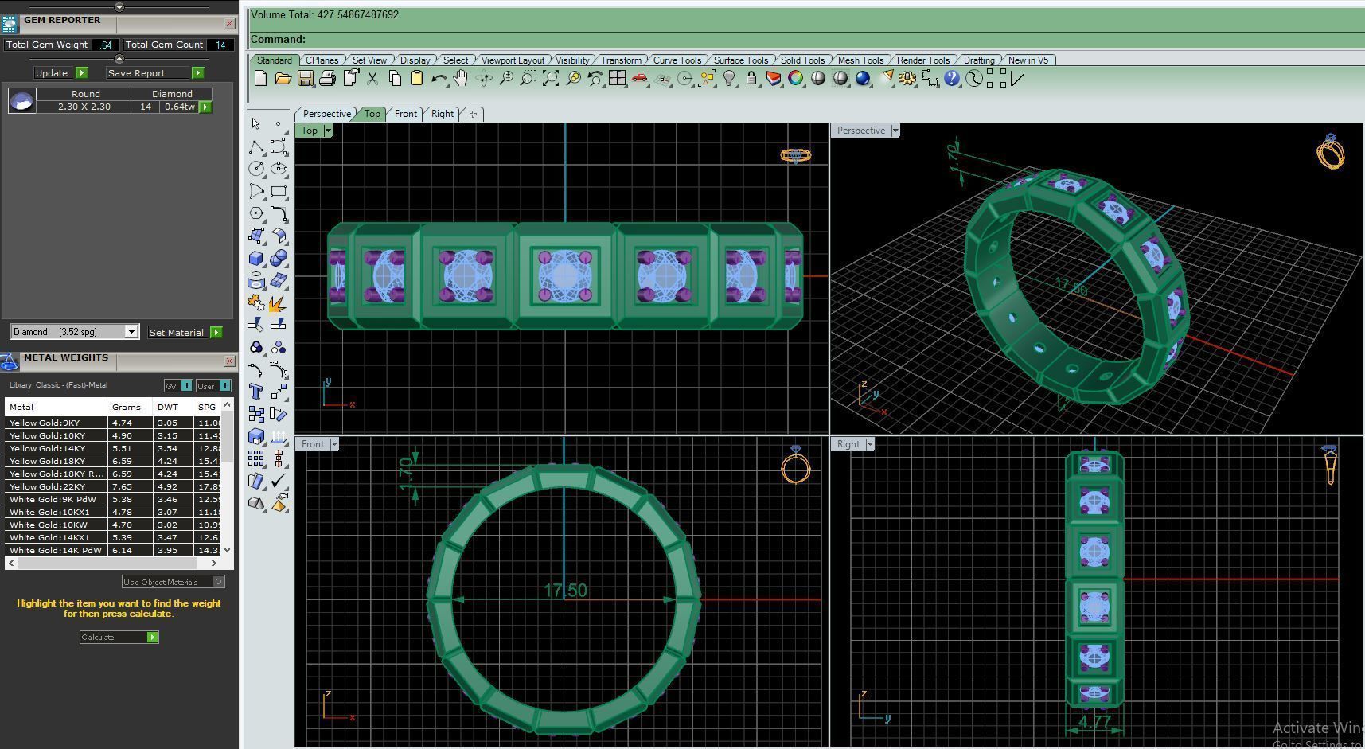The height and width of the screenshot is (749, 1365).
Task: Click the light bulb Hide icon
Action: 728,78
